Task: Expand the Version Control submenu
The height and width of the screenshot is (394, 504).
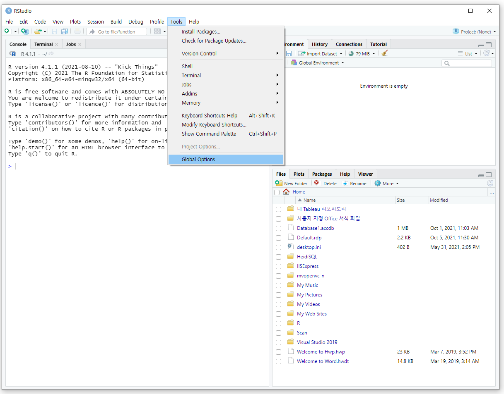Action: (x=226, y=53)
